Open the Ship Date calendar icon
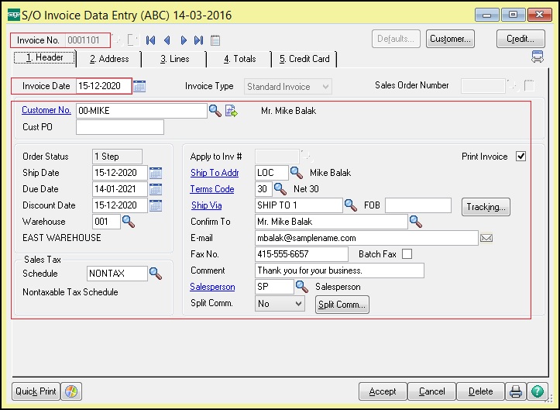This screenshot has height=410, width=560. 156,173
